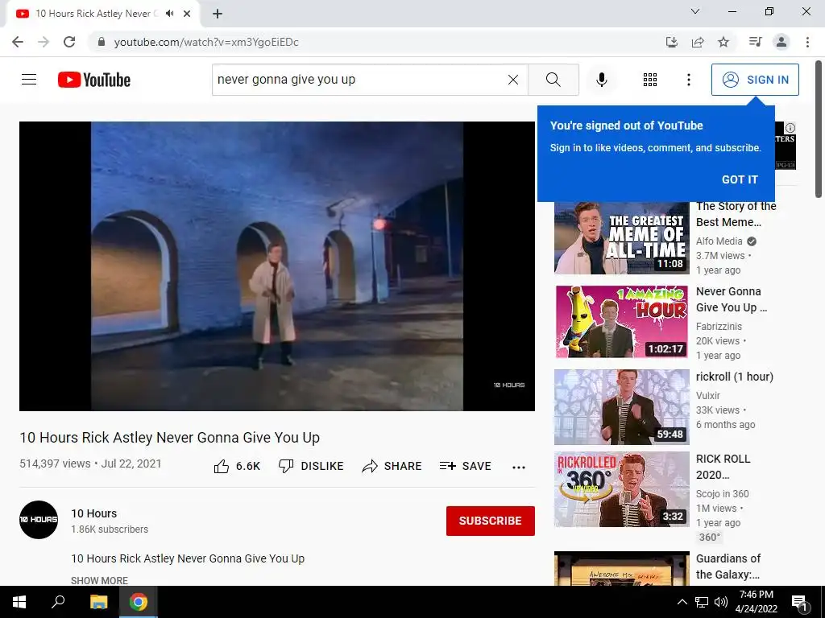Click the address bar URL

coord(206,42)
